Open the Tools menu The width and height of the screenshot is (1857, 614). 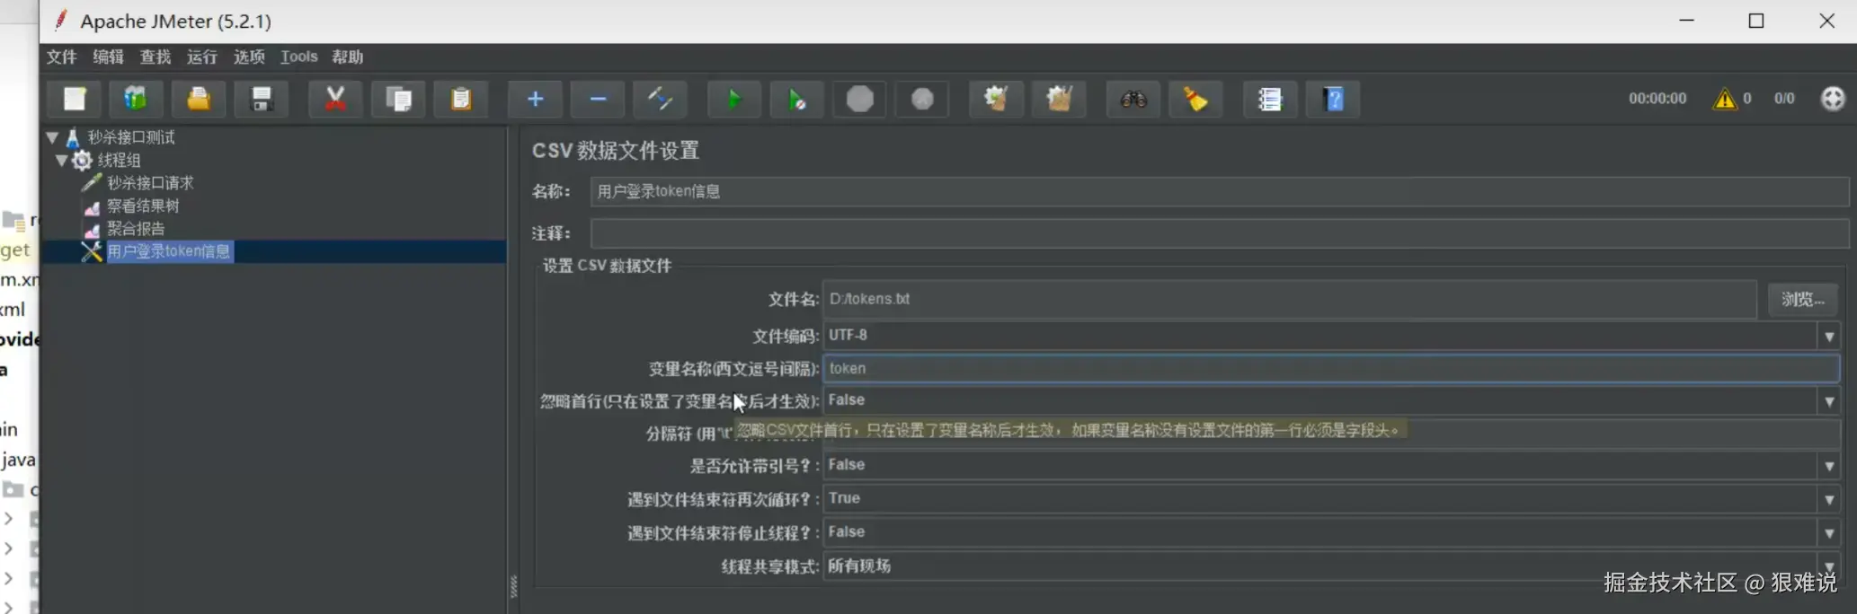click(x=299, y=57)
